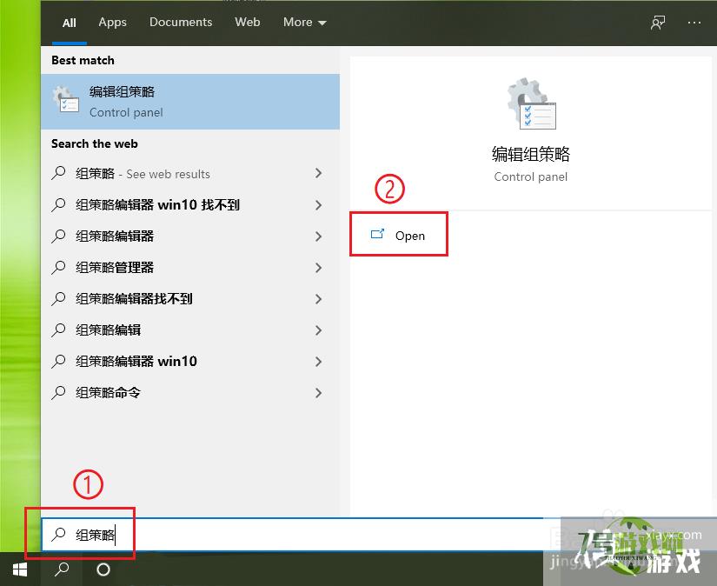Expand chevron for 组策略编辑器 win10 找不到
This screenshot has height=586, width=717.
[x=319, y=205]
